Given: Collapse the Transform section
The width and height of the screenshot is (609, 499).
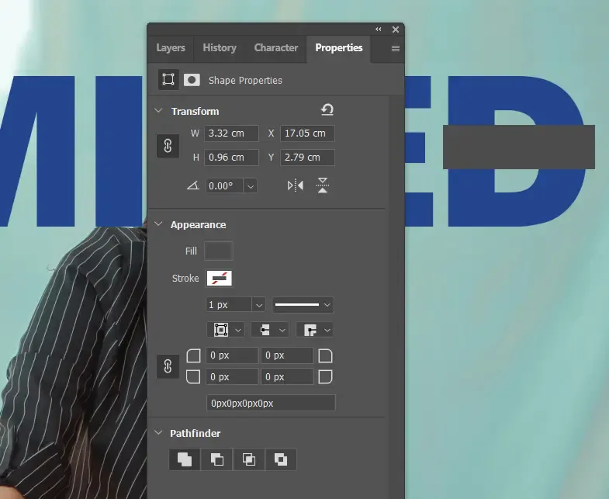Looking at the screenshot, I should pos(158,111).
